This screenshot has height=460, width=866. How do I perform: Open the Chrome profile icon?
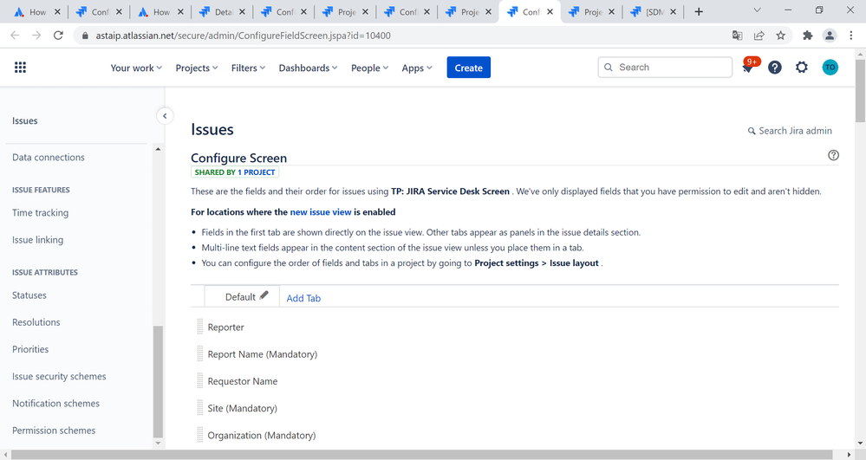pos(830,36)
